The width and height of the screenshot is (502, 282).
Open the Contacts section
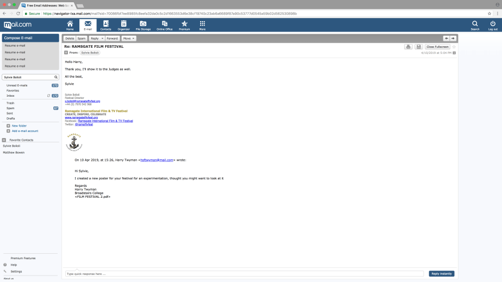point(106,25)
